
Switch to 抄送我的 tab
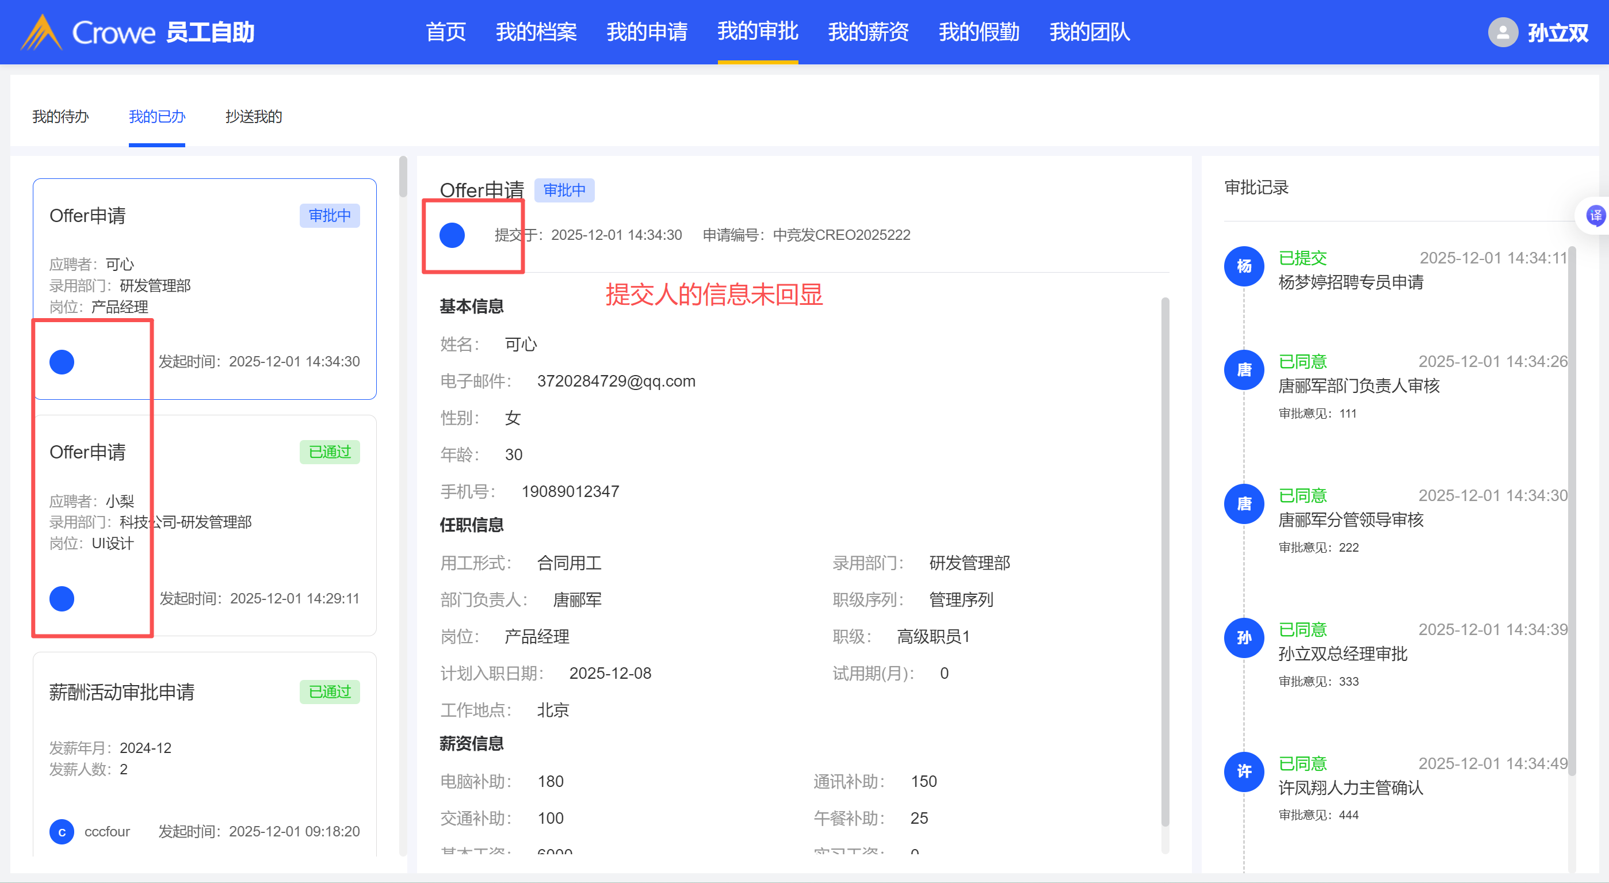click(254, 117)
